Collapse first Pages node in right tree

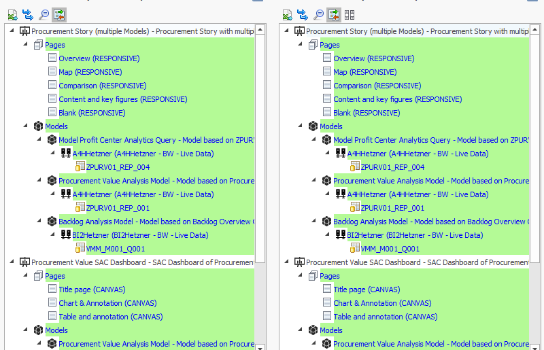tap(301, 45)
